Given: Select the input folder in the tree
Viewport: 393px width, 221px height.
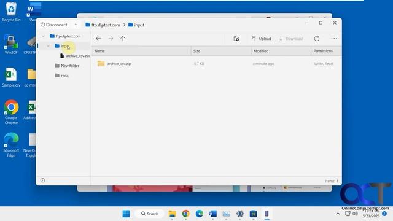Looking at the screenshot, I should (62, 46).
